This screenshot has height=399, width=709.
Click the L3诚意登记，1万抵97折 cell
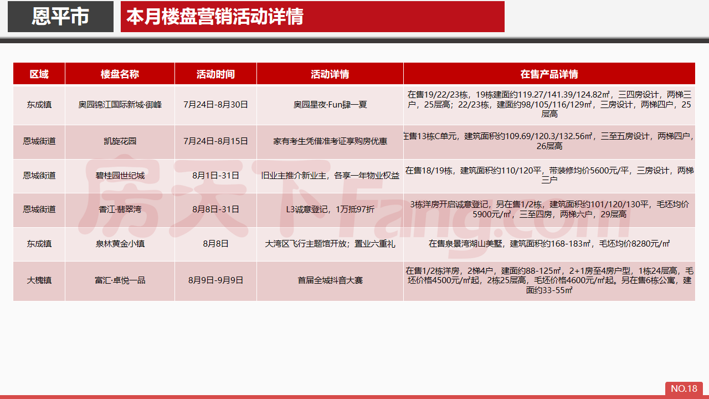(330, 209)
